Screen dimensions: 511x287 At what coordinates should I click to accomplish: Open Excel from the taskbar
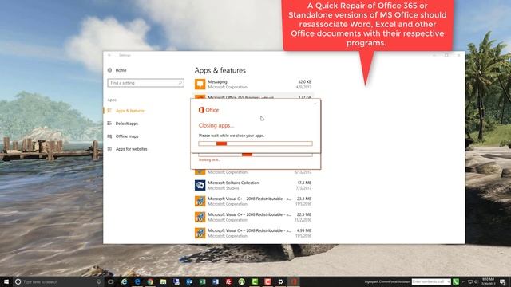[x=202, y=281]
